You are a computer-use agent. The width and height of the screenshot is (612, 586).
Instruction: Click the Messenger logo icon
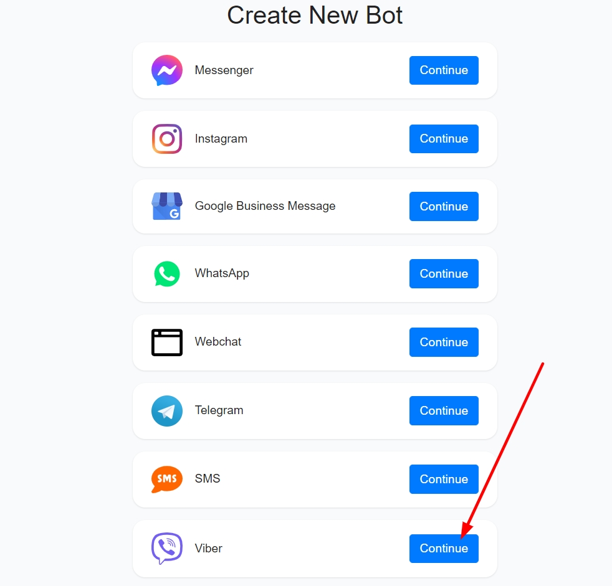[x=166, y=70]
